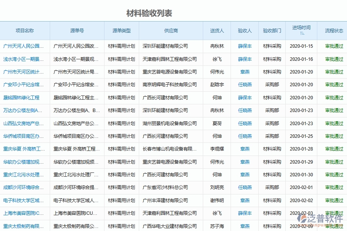Click acceptor link 章燕 in 广州市天河区统计 row
This screenshot has height=231, width=347.
(244, 72)
